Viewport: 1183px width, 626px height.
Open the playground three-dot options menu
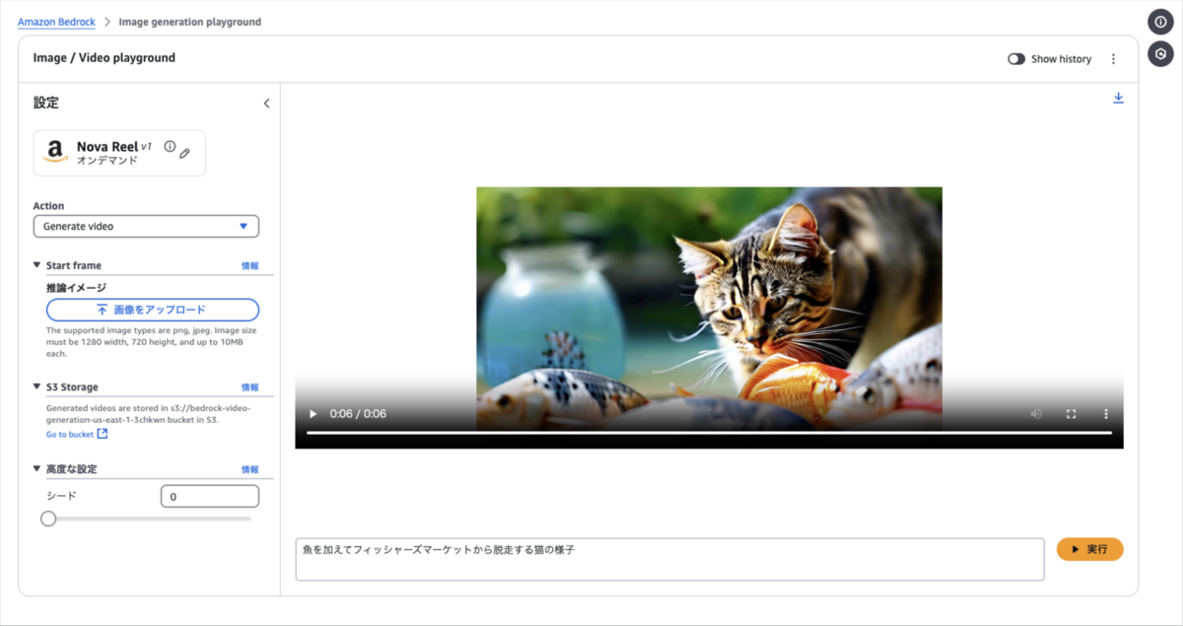coord(1114,59)
